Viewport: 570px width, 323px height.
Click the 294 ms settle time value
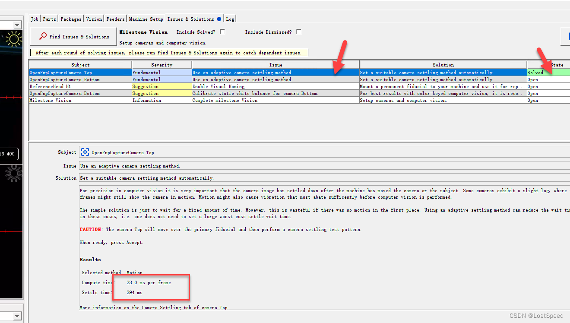(x=134, y=292)
